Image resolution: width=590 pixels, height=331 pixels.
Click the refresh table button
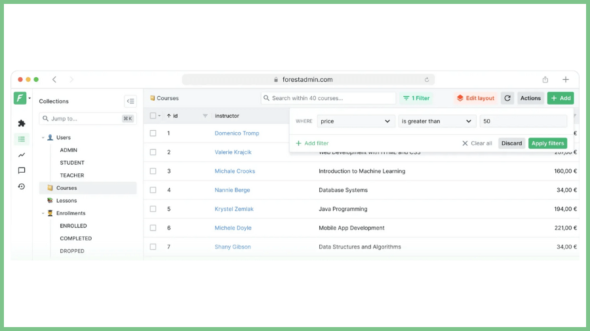click(x=507, y=98)
